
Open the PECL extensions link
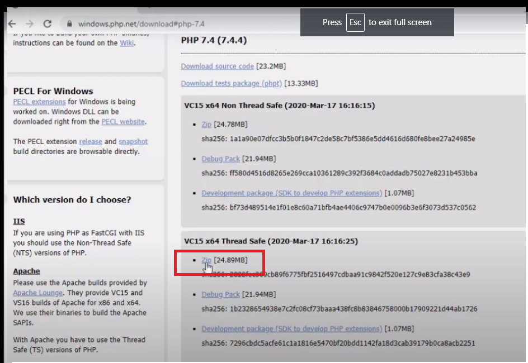pyautogui.click(x=39, y=102)
